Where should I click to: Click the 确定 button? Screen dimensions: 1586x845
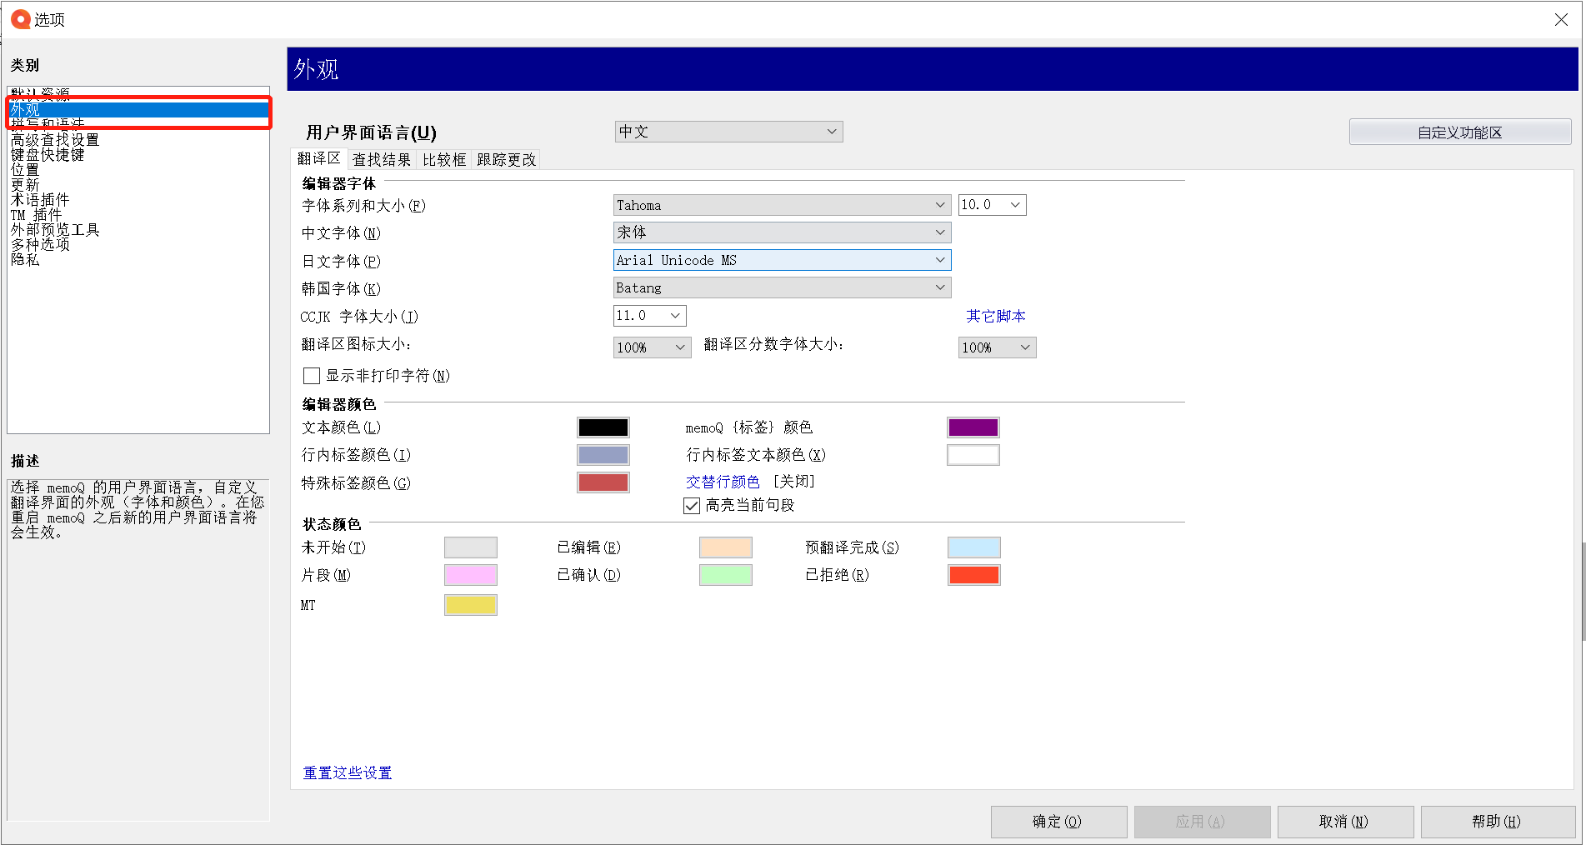1058,822
